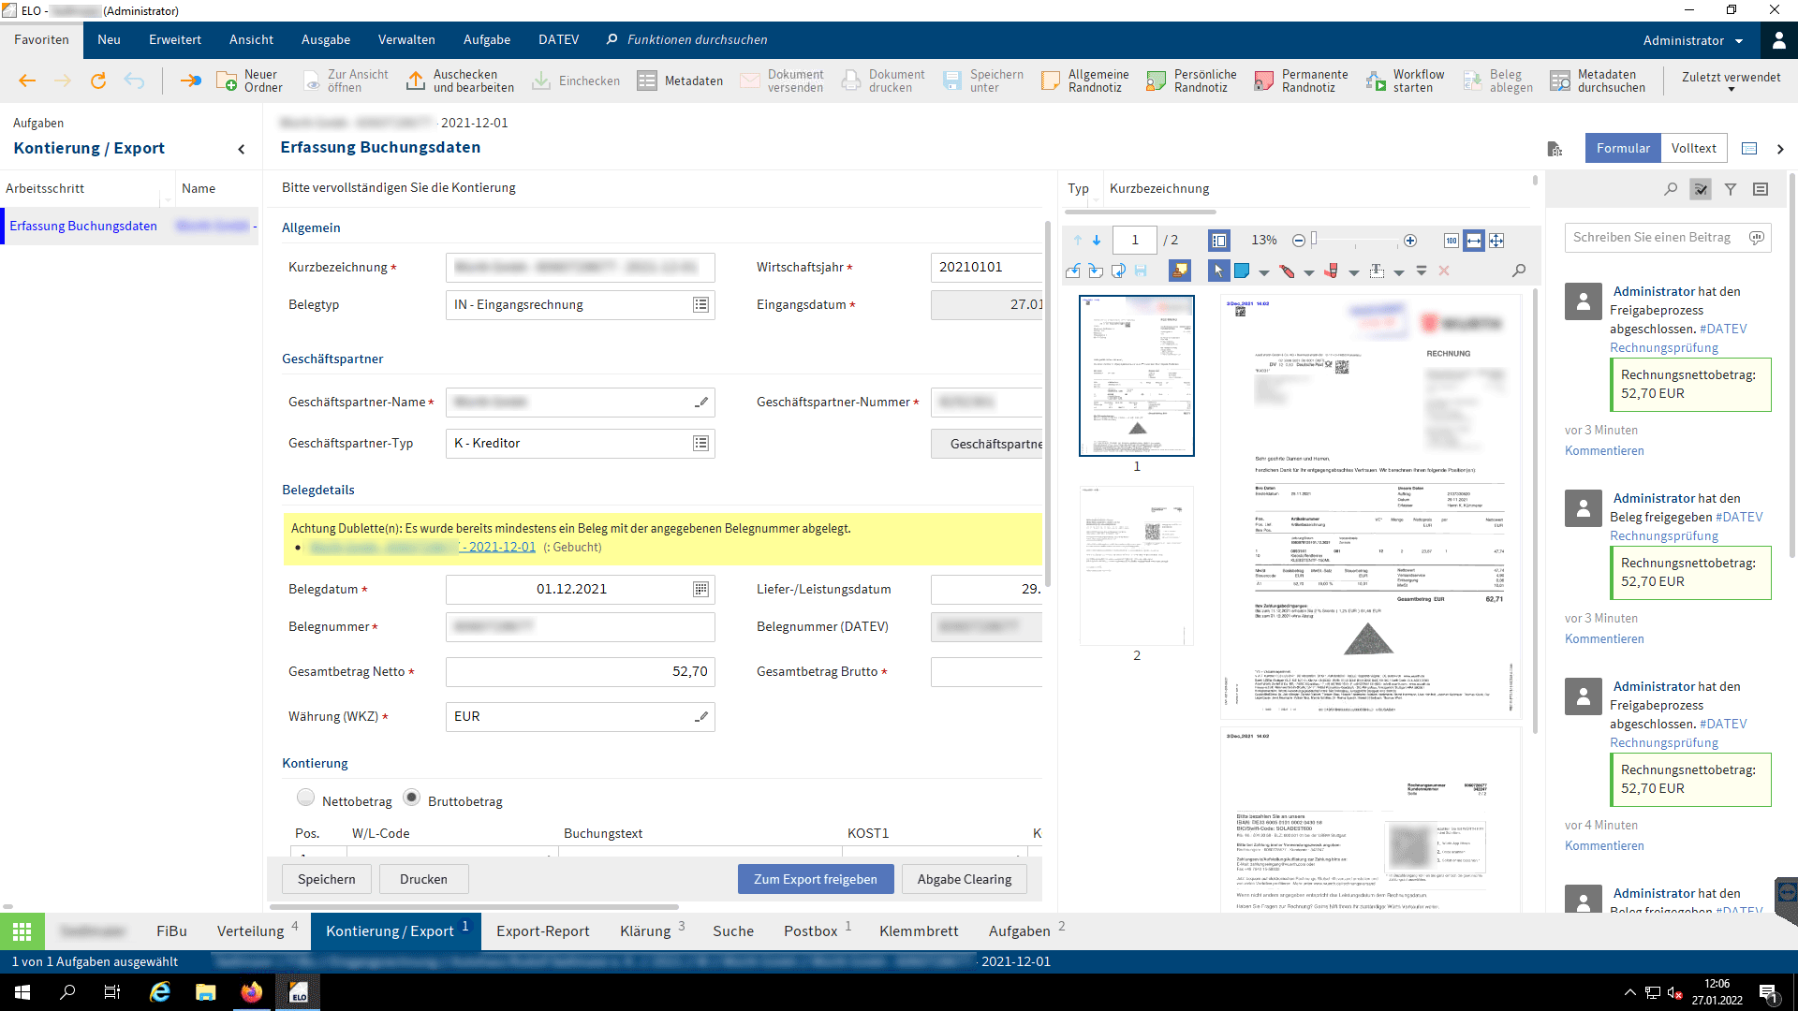Select the red stamp tool
This screenshot has width=1798, height=1011.
pos(1332,271)
